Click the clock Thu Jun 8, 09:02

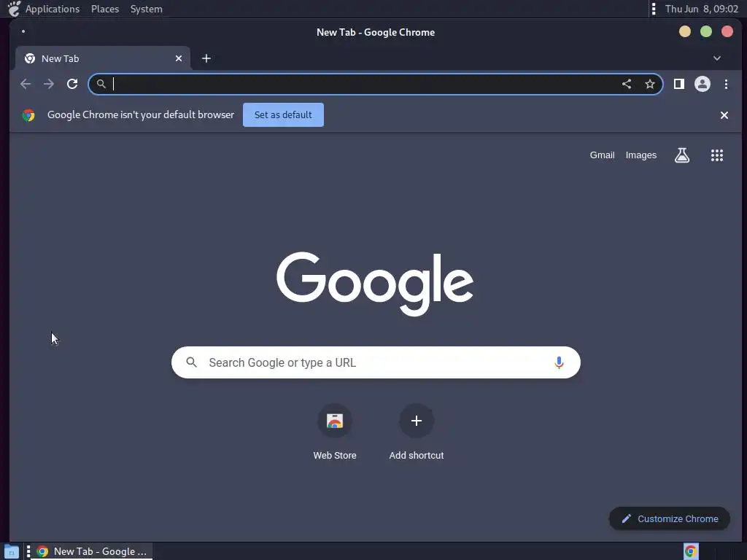pos(701,9)
